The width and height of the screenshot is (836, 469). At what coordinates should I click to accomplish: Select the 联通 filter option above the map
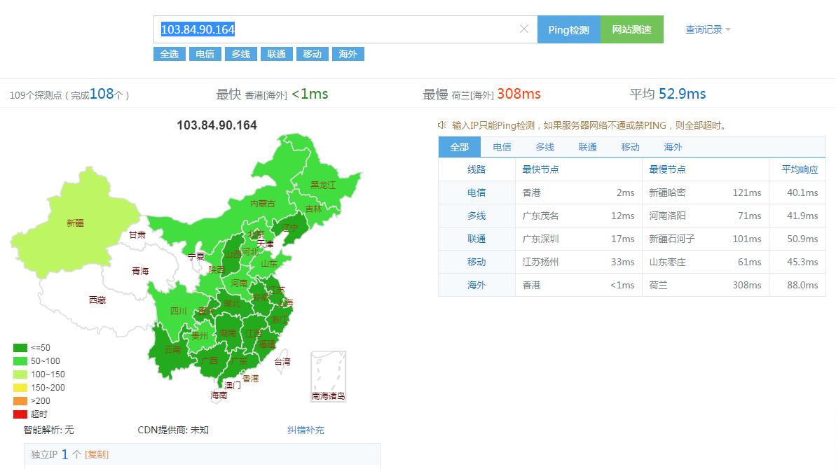pos(276,54)
